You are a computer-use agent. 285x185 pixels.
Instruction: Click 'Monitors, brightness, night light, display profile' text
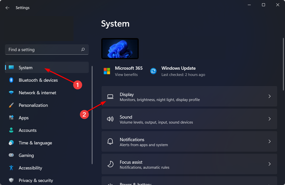(x=160, y=100)
